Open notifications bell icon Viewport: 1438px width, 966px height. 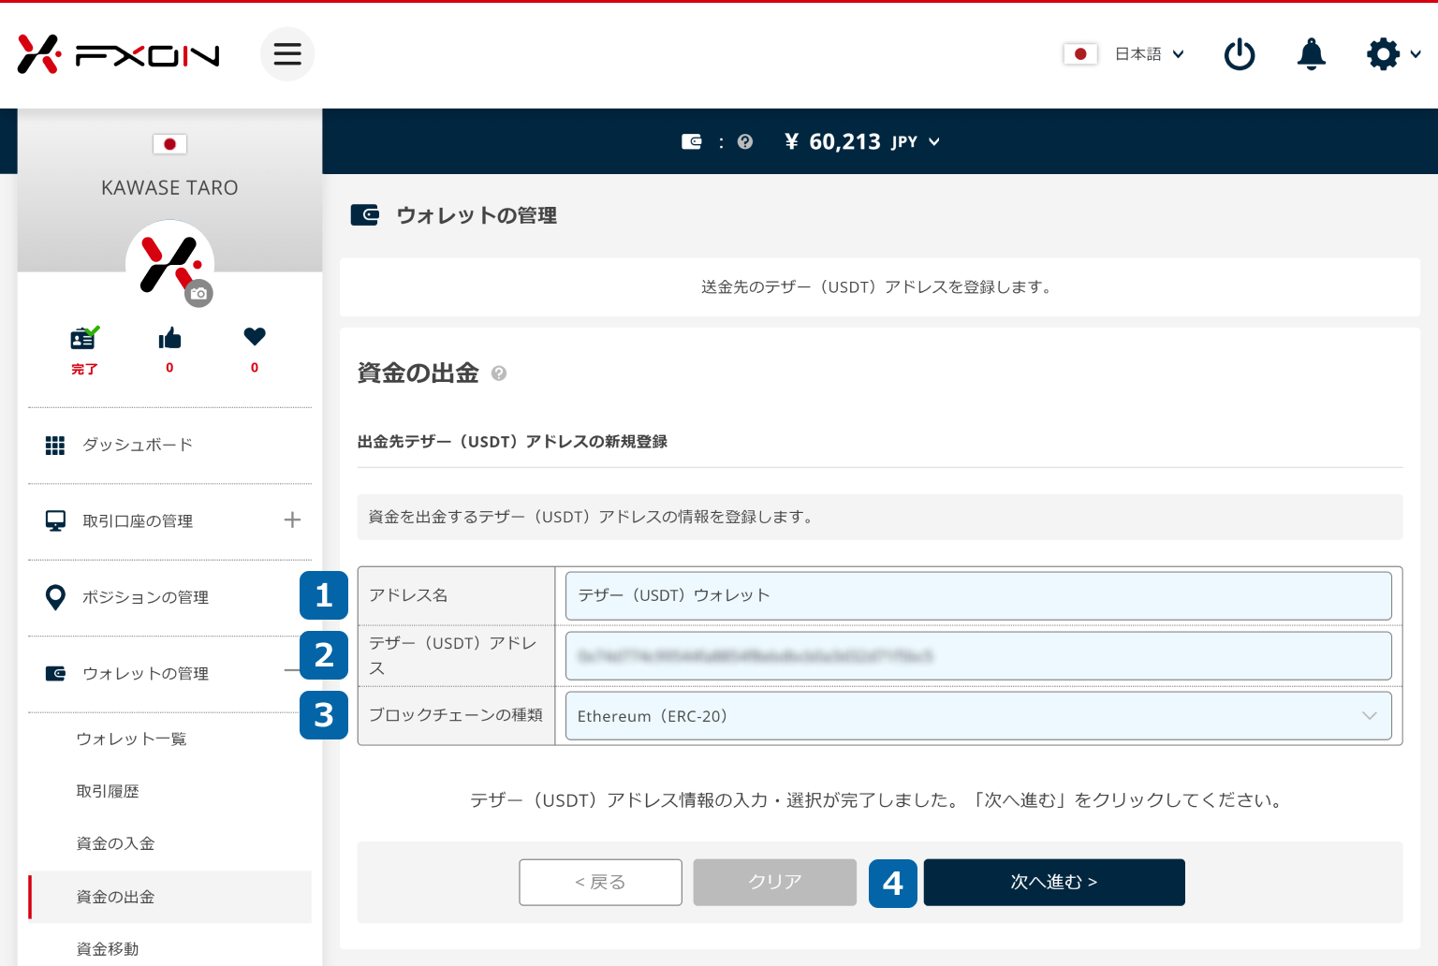[x=1311, y=54]
